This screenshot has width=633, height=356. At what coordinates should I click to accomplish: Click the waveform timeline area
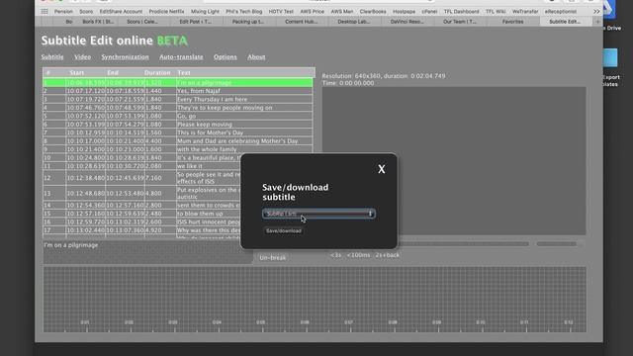point(315,300)
